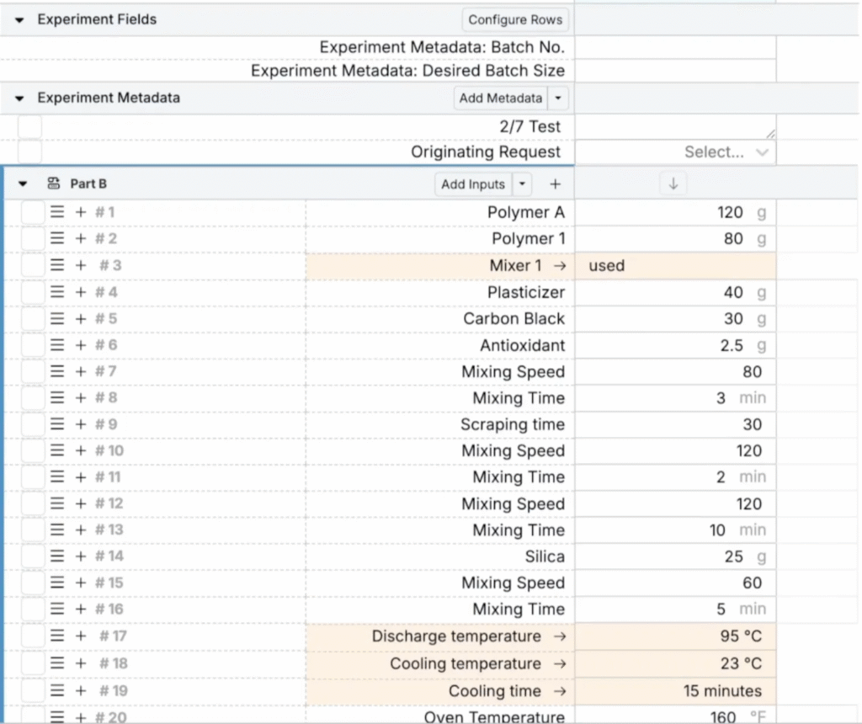Tick the checkbox for the Polymer A row
Image resolution: width=862 pixels, height=724 pixels.
pyautogui.click(x=32, y=212)
